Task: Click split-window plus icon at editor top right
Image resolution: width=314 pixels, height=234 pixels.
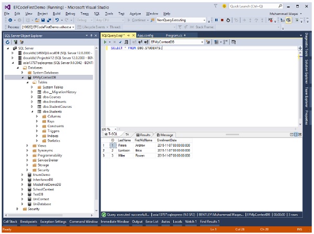Action: 300,48
